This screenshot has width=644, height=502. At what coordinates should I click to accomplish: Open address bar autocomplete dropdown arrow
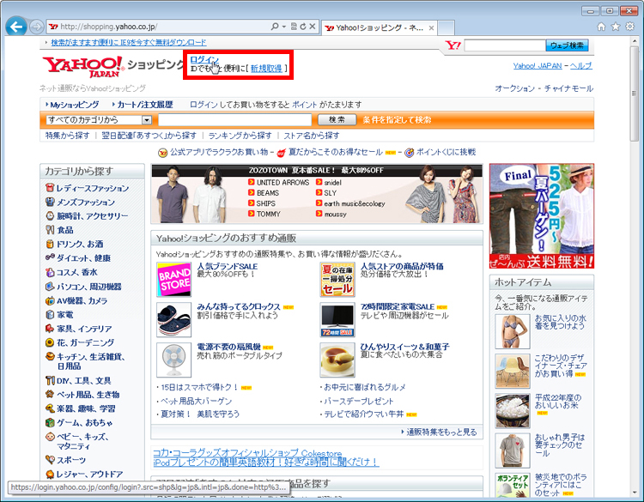point(284,27)
